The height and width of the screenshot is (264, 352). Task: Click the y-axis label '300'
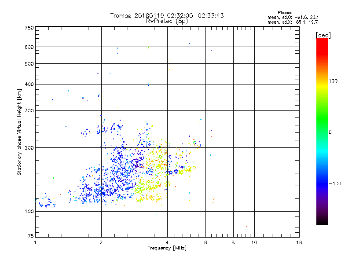pyautogui.click(x=29, y=111)
